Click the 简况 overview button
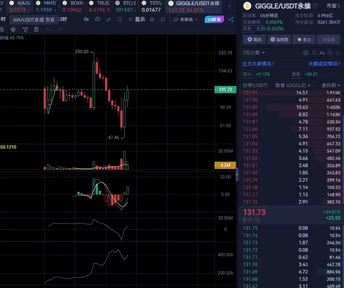The width and height of the screenshot is (344, 288). pos(255,40)
